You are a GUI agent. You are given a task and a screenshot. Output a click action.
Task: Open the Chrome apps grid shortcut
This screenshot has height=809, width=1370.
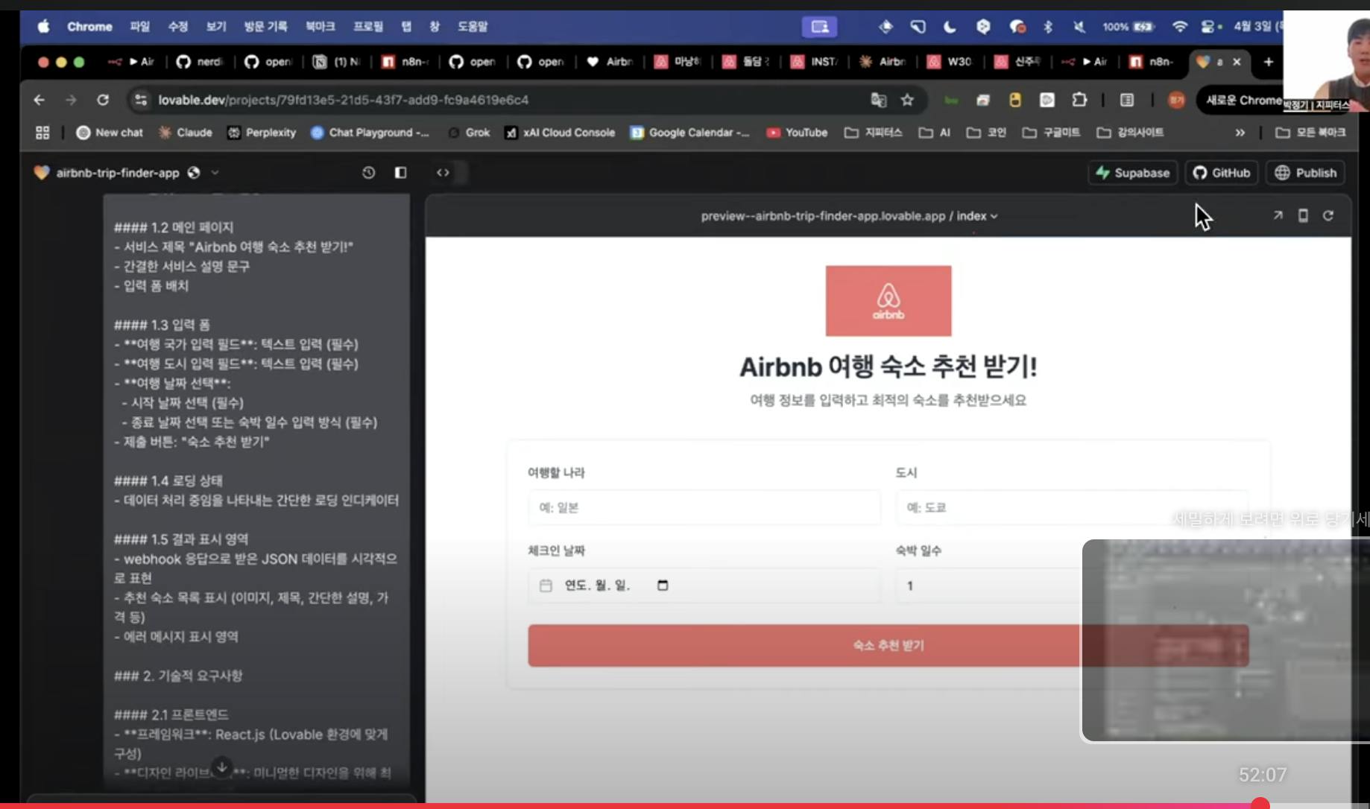(42, 133)
